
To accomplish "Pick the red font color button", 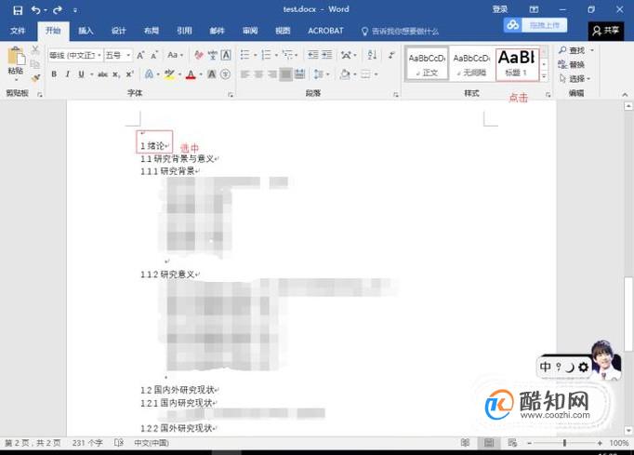I will 191,74.
